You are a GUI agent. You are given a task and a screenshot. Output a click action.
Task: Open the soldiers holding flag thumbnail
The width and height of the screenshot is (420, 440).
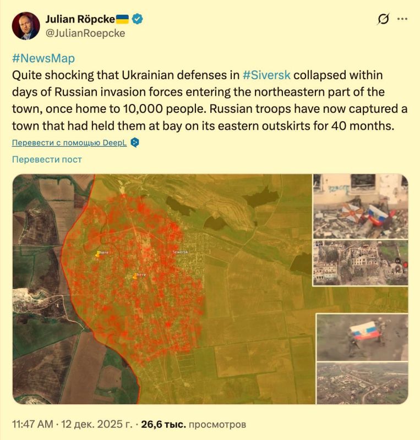tap(361, 338)
